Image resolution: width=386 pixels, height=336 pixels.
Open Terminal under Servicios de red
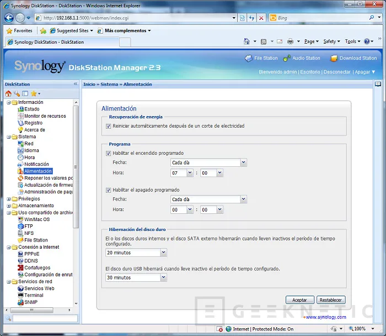[34, 295]
